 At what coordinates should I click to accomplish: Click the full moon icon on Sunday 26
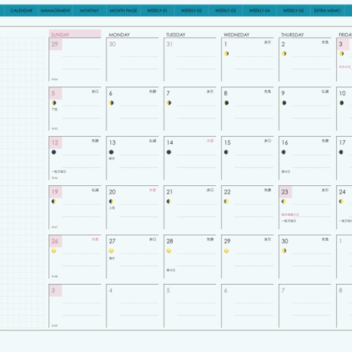click(54, 251)
